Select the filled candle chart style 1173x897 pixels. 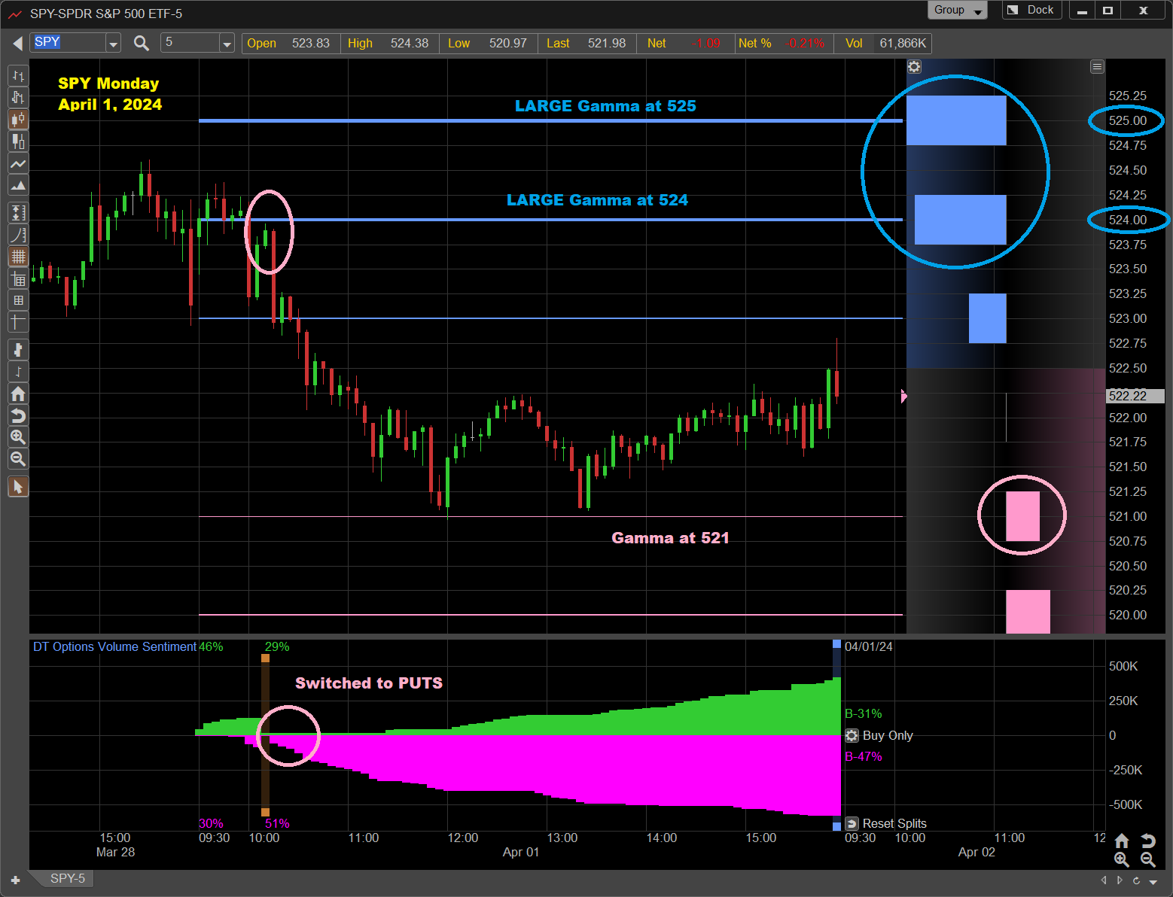tap(18, 141)
